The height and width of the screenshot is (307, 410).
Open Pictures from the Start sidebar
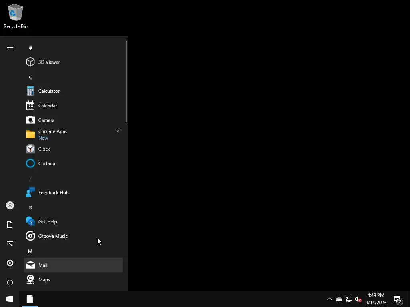[10, 244]
